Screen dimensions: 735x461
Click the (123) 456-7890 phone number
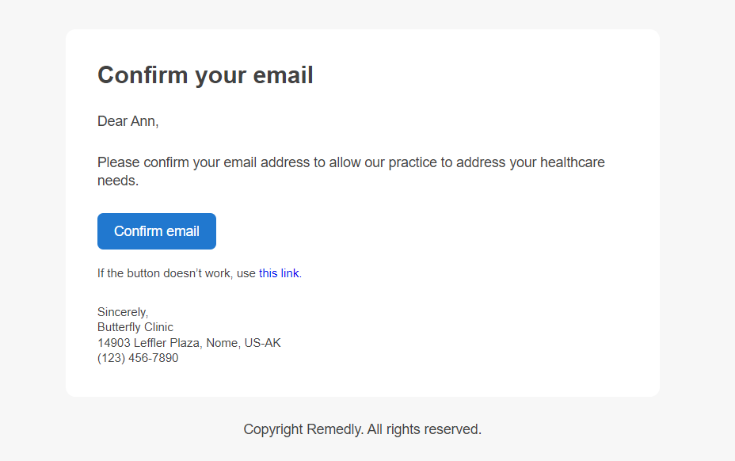point(138,358)
